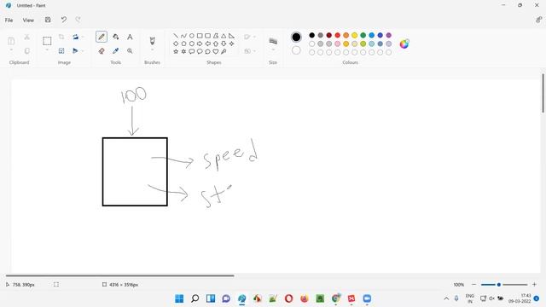Click the Save icon

click(x=48, y=20)
